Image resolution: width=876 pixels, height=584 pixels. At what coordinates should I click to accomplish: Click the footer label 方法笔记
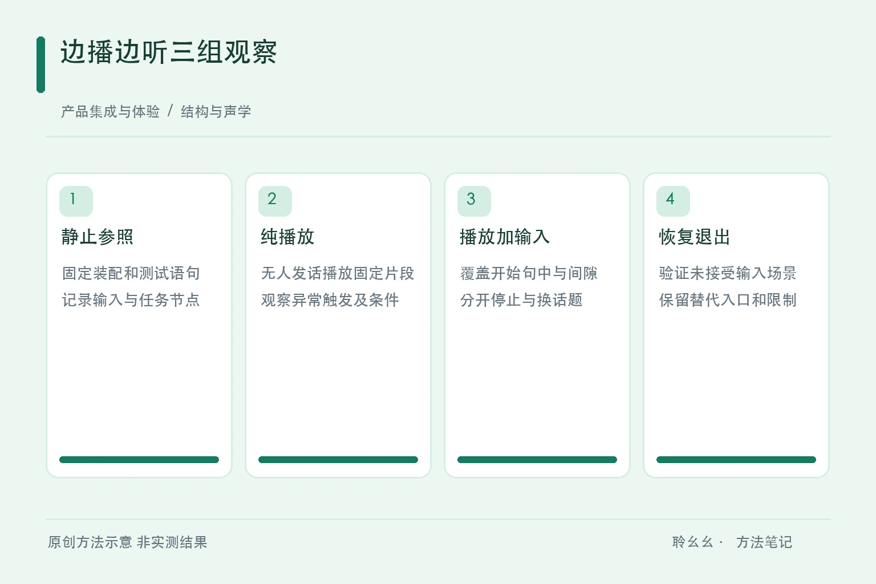point(764,542)
